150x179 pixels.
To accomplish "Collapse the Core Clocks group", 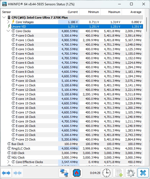I will pos(8,31).
